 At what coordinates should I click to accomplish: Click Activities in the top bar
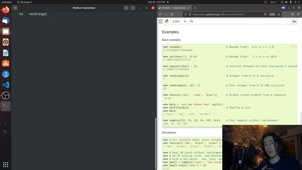tap(7, 2)
